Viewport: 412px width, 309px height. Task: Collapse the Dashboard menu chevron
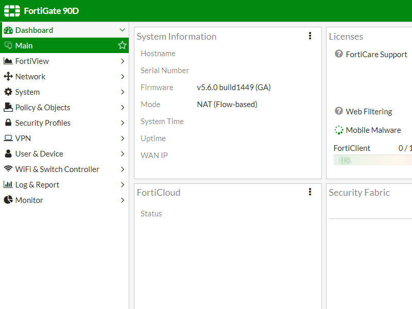[122, 30]
